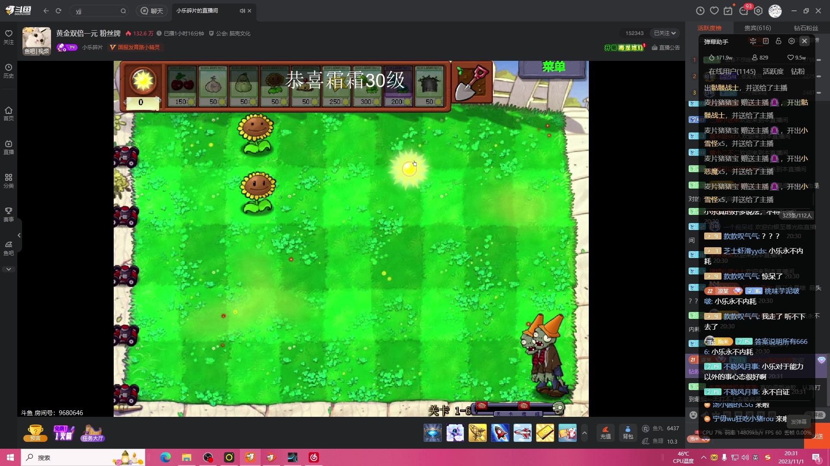Open 鱼吧 community in sidebar
Screen dimensions: 830x466
pos(9,249)
